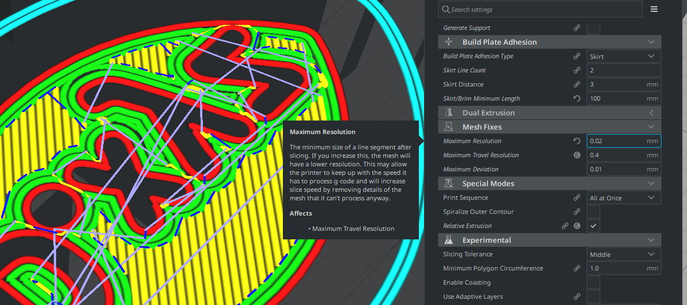Click the Dual Extrusion header label
This screenshot has height=305, width=687.
pyautogui.click(x=489, y=113)
